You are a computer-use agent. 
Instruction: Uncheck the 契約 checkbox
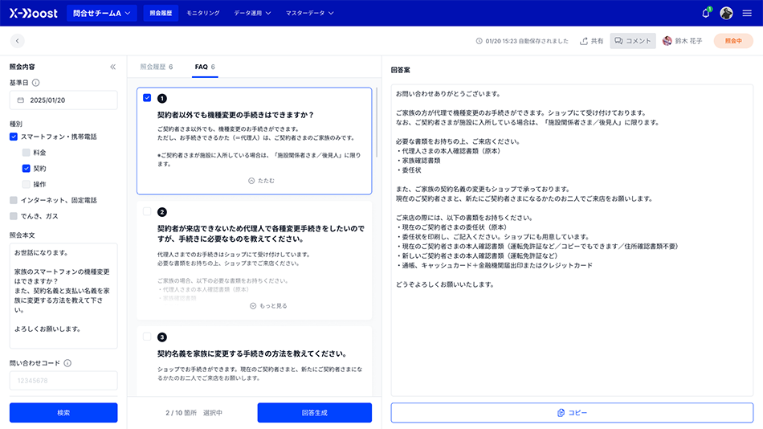(27, 169)
